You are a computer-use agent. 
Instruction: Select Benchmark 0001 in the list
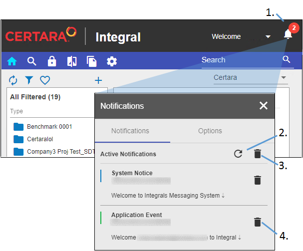[x=49, y=127]
